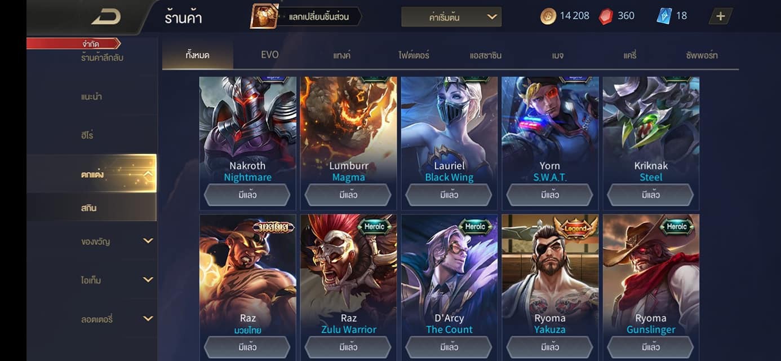This screenshot has width=781, height=361.
Task: Tap the back arrow icon
Action: (x=106, y=17)
